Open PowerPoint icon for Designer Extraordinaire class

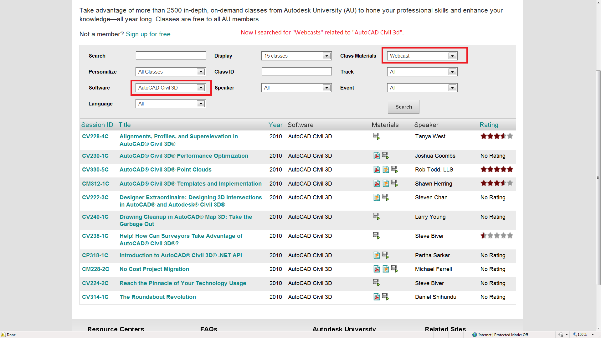[377, 197]
